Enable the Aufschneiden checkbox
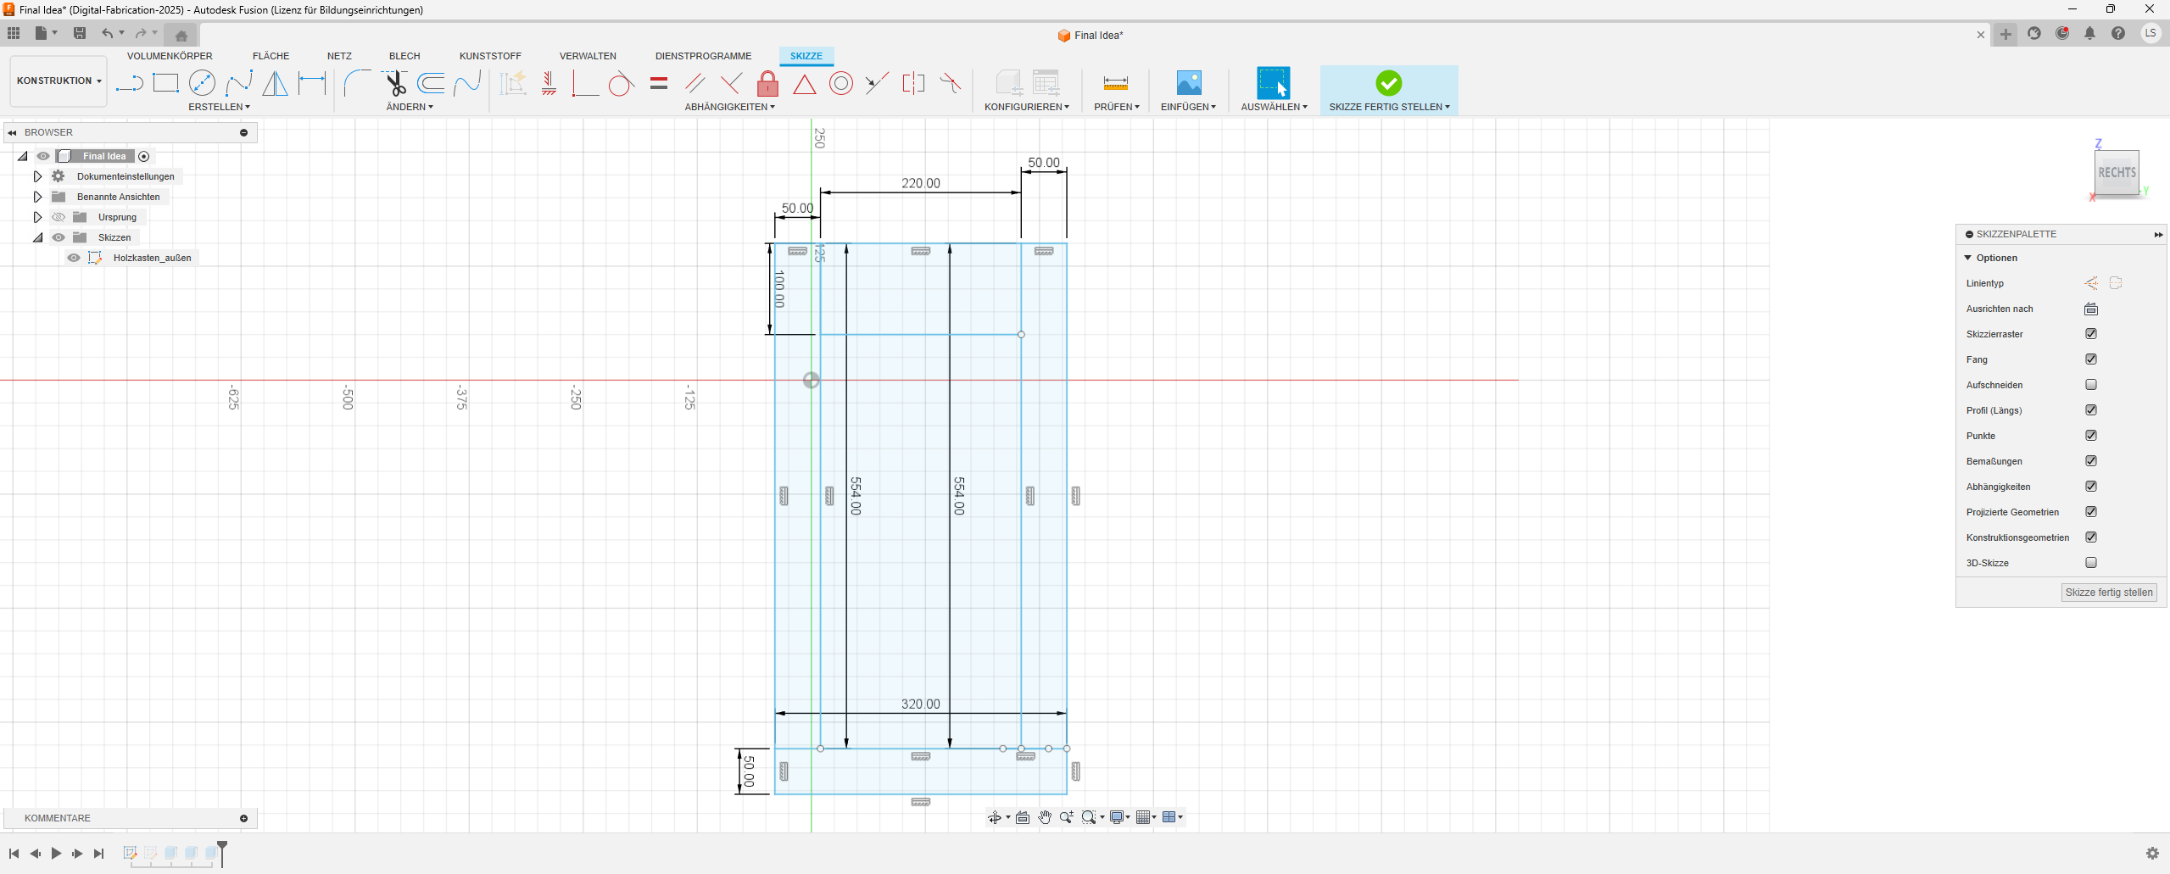The image size is (2170, 874). (2091, 385)
